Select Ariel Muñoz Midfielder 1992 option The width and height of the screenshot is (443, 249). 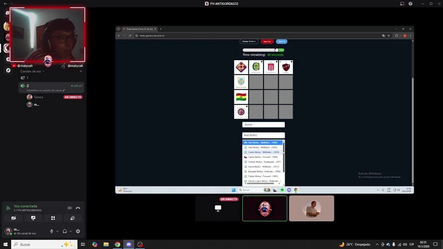pos(262,142)
